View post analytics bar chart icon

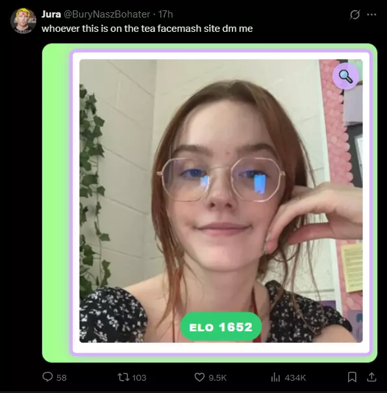coord(275,377)
